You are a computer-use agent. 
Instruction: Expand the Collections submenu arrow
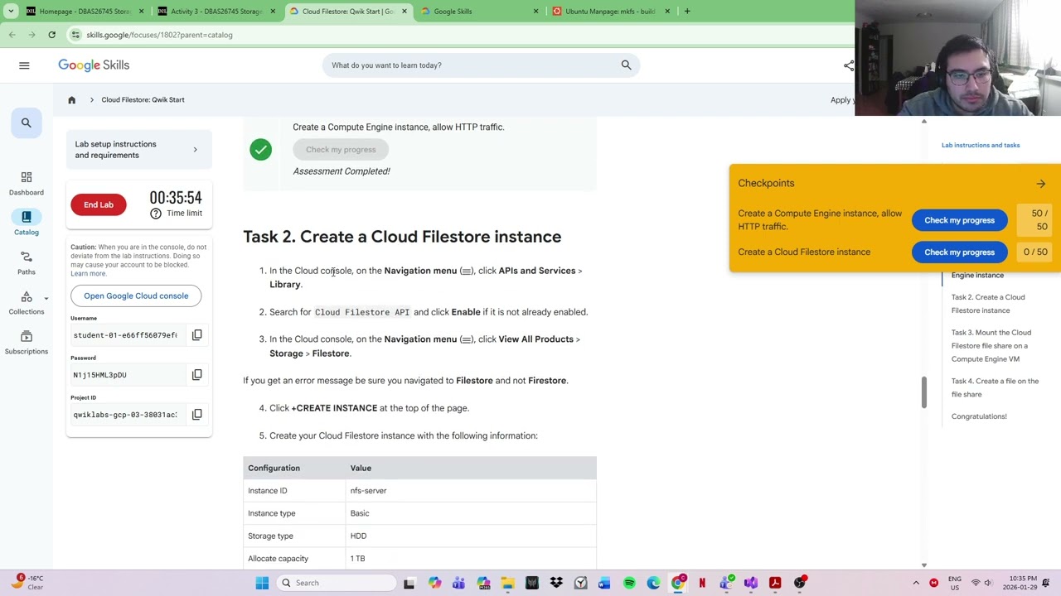(x=46, y=299)
